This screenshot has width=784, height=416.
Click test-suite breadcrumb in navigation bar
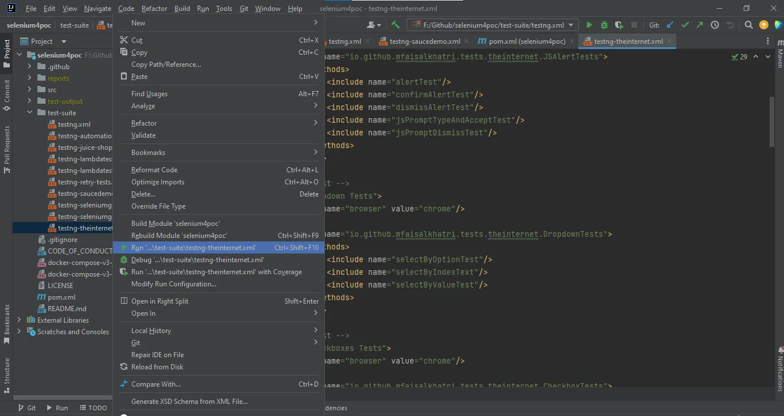click(74, 25)
